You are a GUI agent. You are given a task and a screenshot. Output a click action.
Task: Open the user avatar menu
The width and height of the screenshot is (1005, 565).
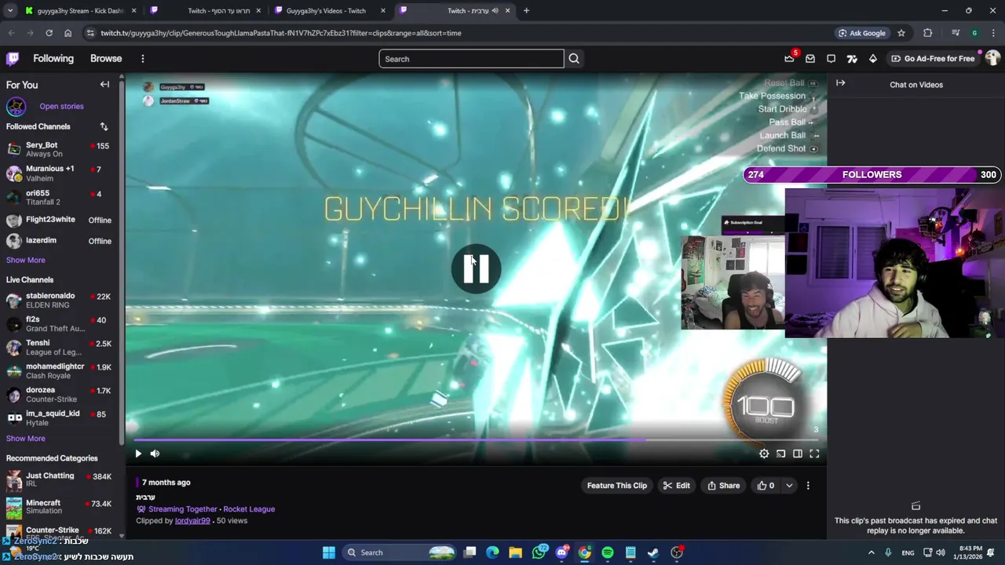coord(992,59)
